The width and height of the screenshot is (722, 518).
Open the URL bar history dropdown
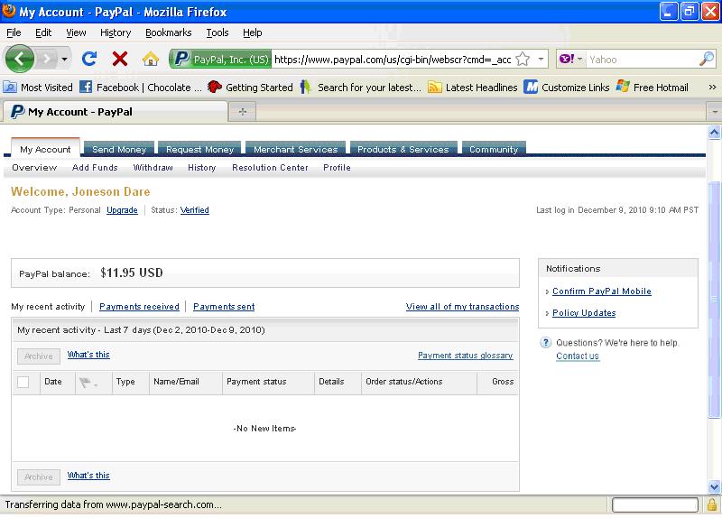541,59
